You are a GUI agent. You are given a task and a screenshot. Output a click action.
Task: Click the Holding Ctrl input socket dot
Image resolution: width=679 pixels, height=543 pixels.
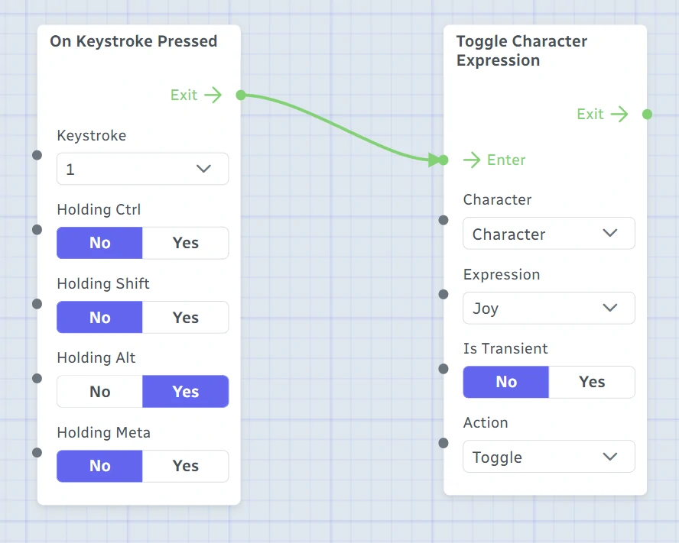click(37, 229)
